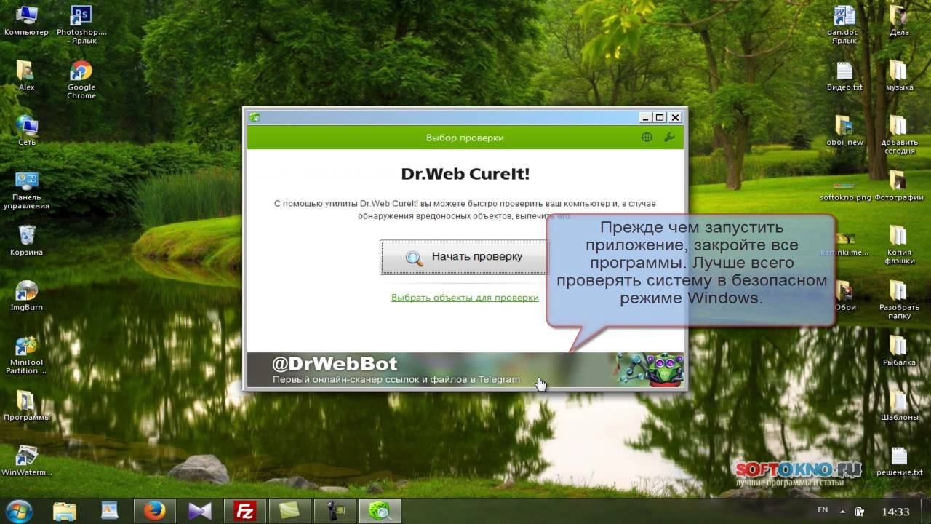The image size is (931, 524).
Task: Activate the Dr.Web CureIt! taskbar button
Action: click(379, 511)
